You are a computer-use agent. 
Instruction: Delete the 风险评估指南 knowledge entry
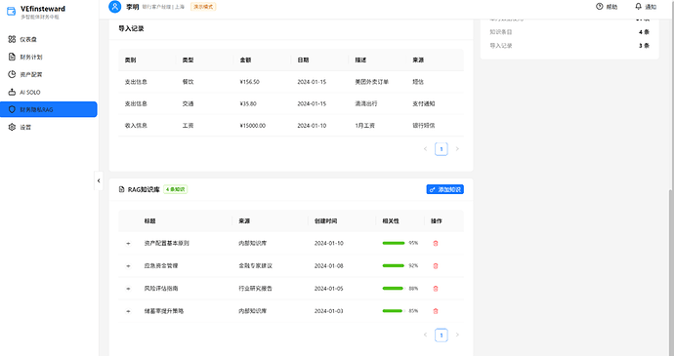(x=436, y=289)
